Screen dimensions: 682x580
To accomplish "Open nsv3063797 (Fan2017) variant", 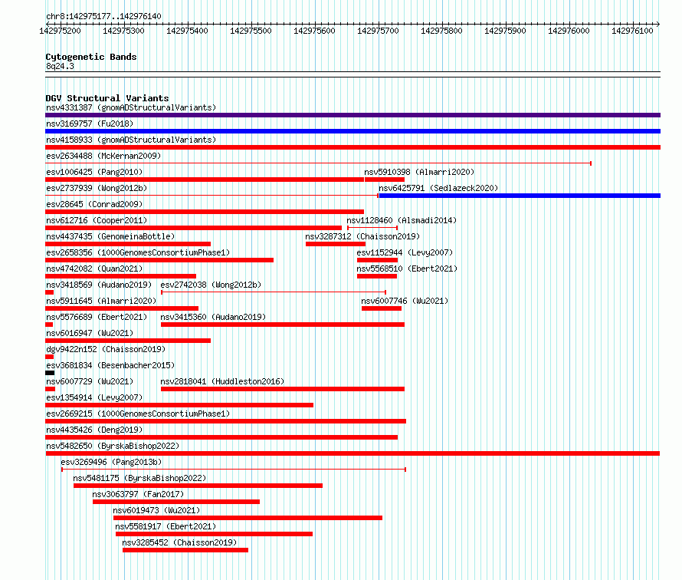I will (x=138, y=494).
